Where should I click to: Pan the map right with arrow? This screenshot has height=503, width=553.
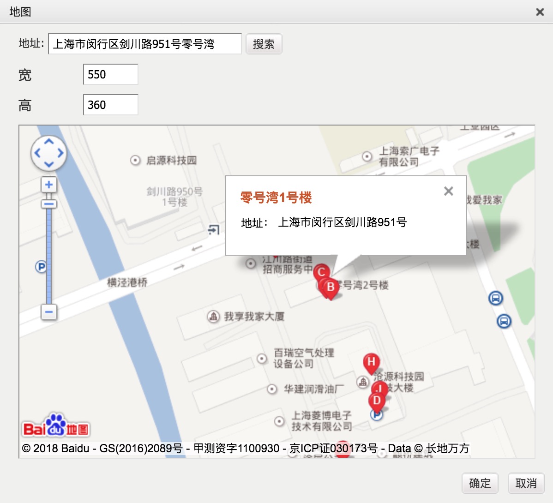point(60,153)
